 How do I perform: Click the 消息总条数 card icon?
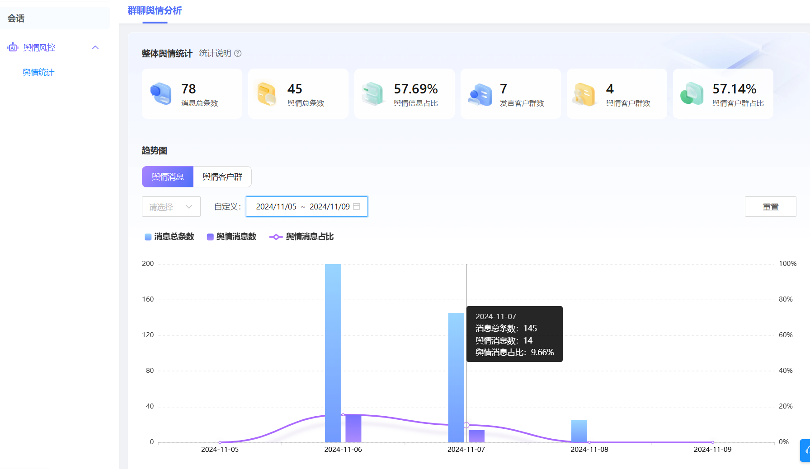click(x=161, y=94)
